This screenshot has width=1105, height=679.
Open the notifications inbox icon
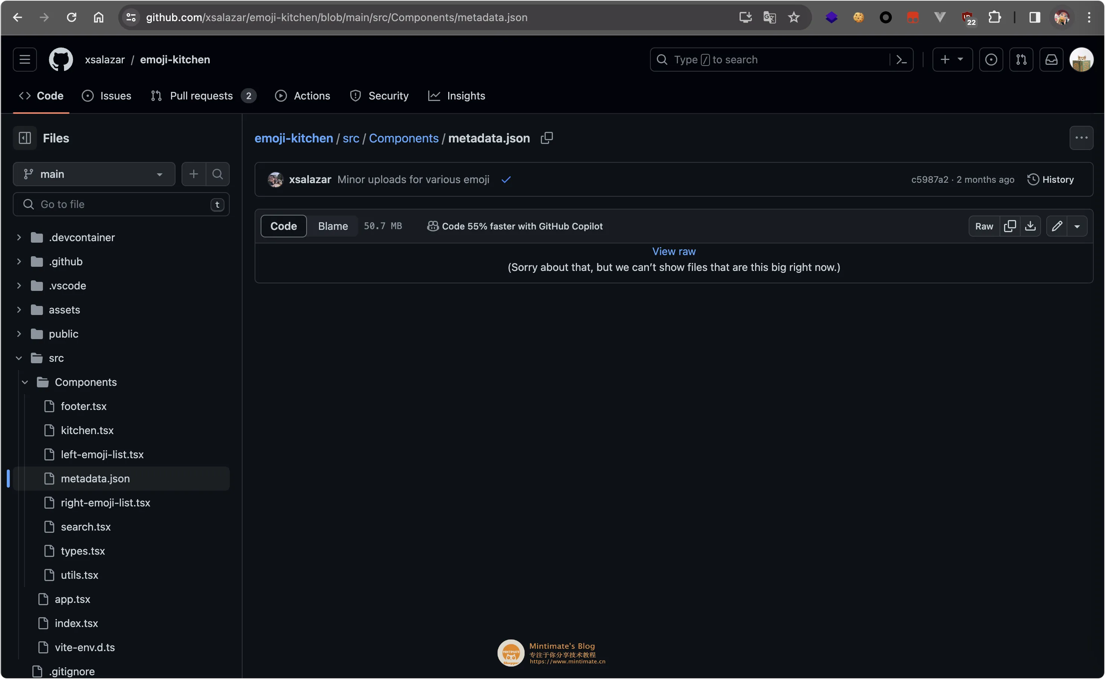(x=1051, y=59)
